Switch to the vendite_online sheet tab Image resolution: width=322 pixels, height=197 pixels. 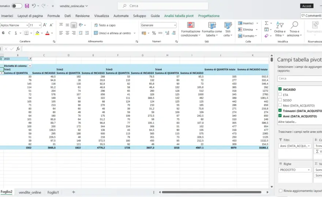[30, 192]
